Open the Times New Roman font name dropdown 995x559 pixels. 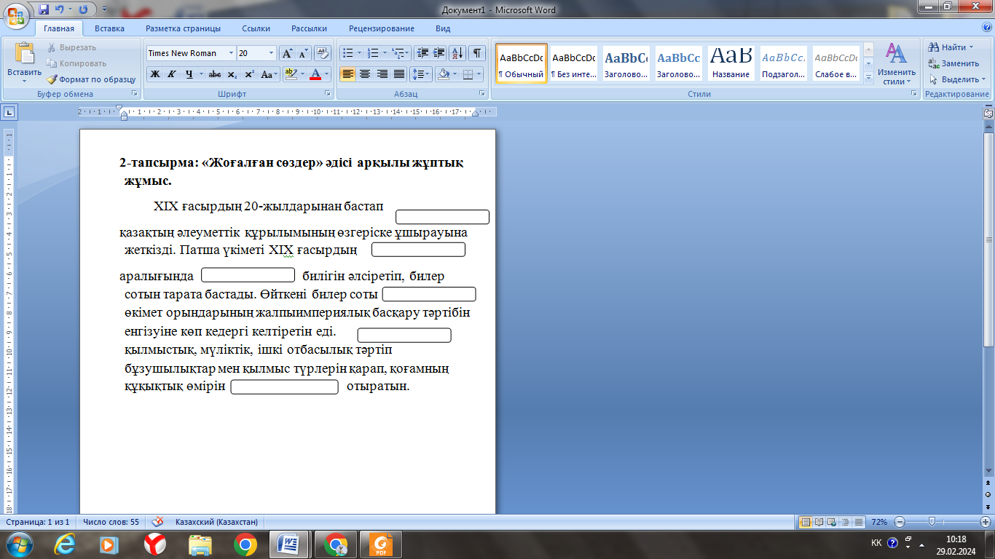pyautogui.click(x=232, y=53)
